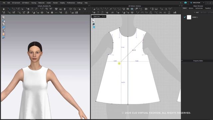Click the Reset 2D Arrangement four-arrows icon
The height and width of the screenshot is (120, 213).
(x=56, y=9)
